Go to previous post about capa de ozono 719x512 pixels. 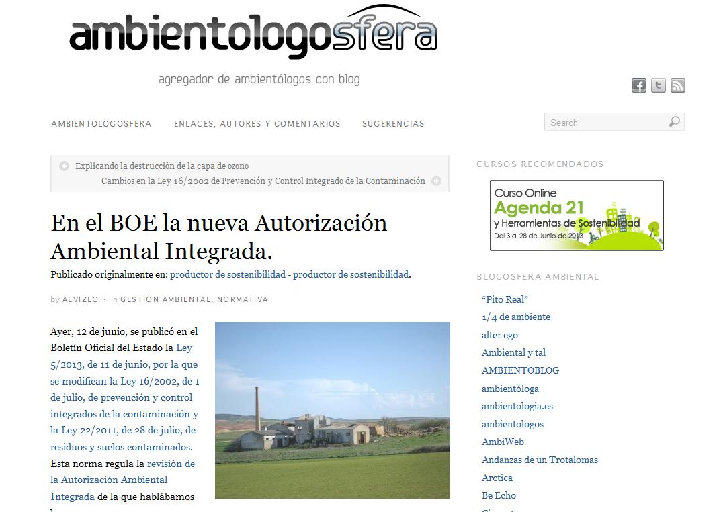point(162,166)
